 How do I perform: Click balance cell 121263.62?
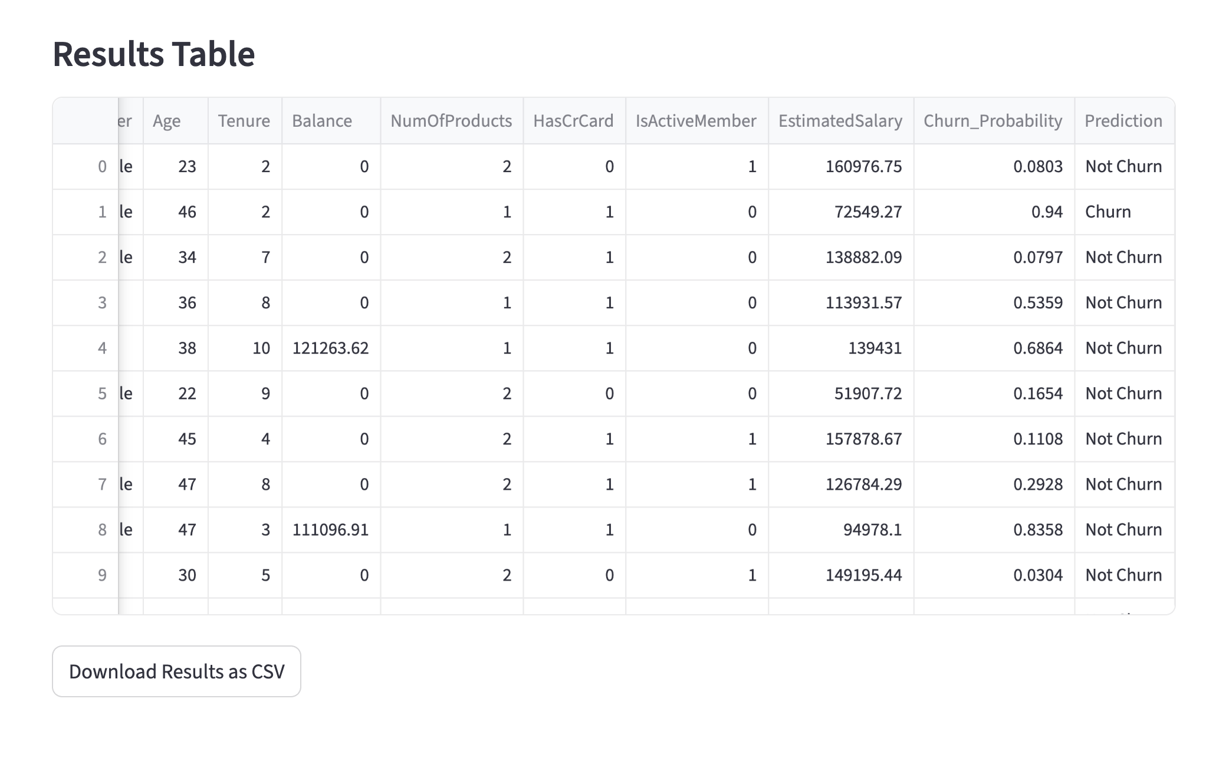tap(331, 348)
